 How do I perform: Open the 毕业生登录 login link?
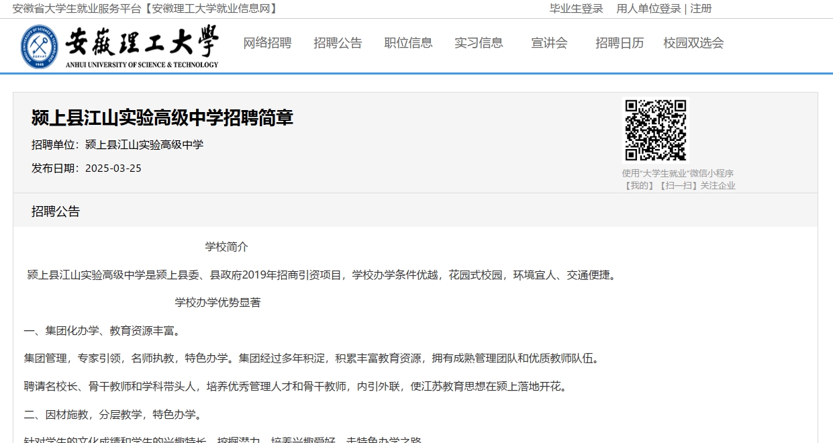click(x=576, y=9)
